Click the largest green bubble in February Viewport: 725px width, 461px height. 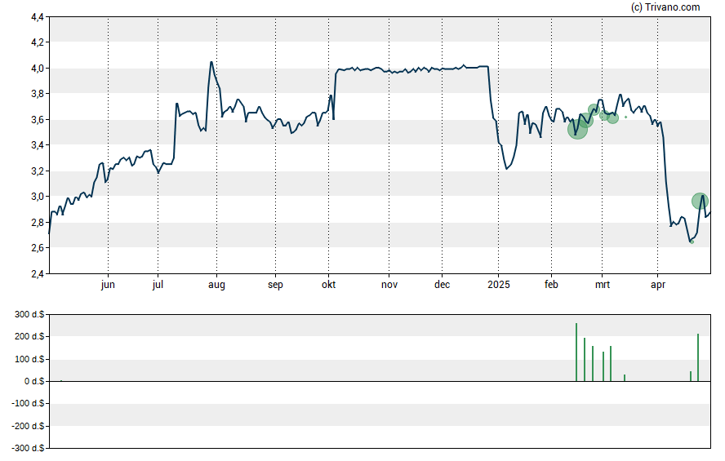pyautogui.click(x=577, y=130)
